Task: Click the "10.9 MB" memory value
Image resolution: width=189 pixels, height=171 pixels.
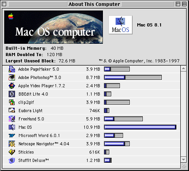Action: pos(92,127)
